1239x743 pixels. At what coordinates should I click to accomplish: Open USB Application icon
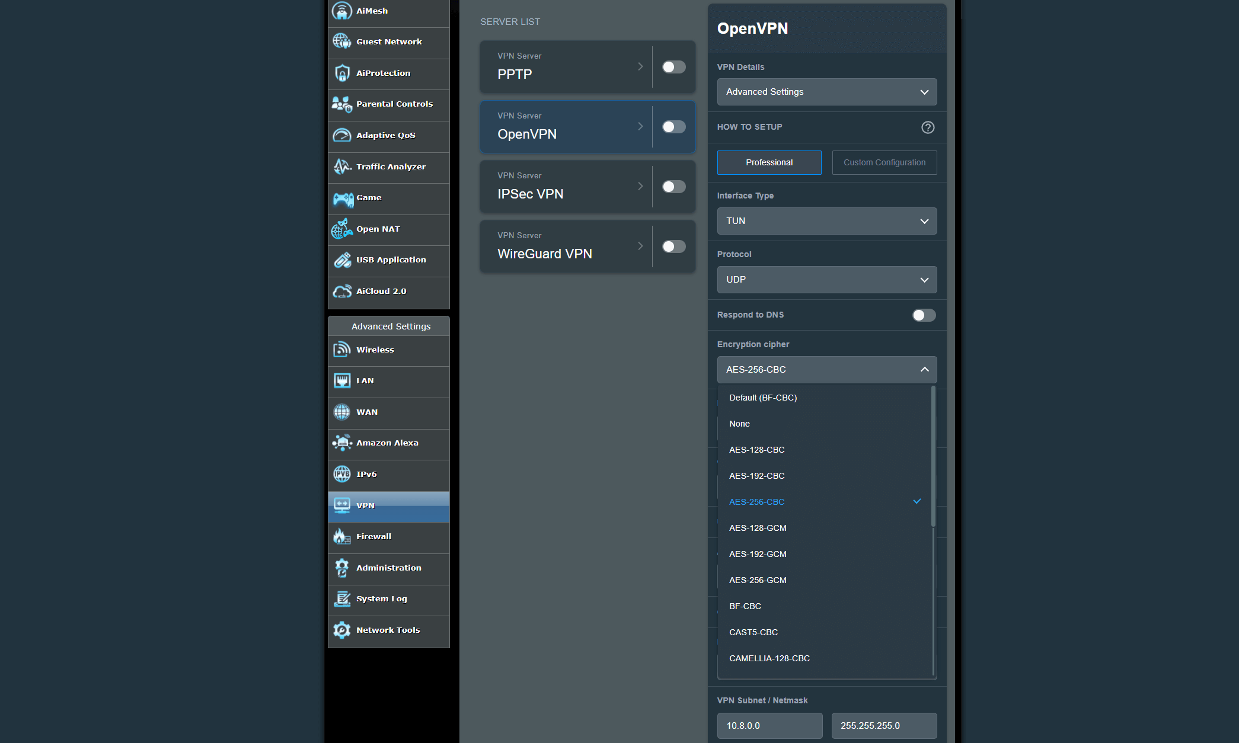[342, 260]
